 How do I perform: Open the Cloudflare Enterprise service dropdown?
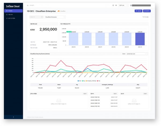55,17
